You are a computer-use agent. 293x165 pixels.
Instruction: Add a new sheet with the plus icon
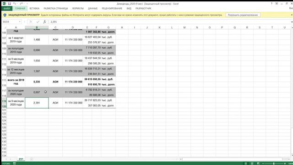(32, 159)
